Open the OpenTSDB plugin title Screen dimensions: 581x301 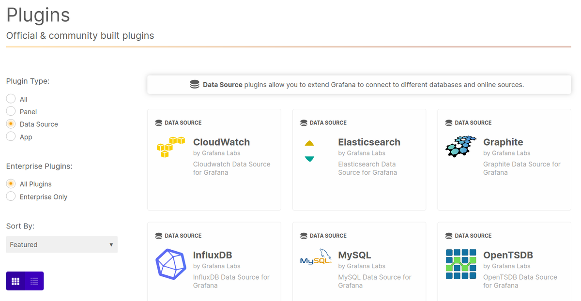tap(508, 255)
